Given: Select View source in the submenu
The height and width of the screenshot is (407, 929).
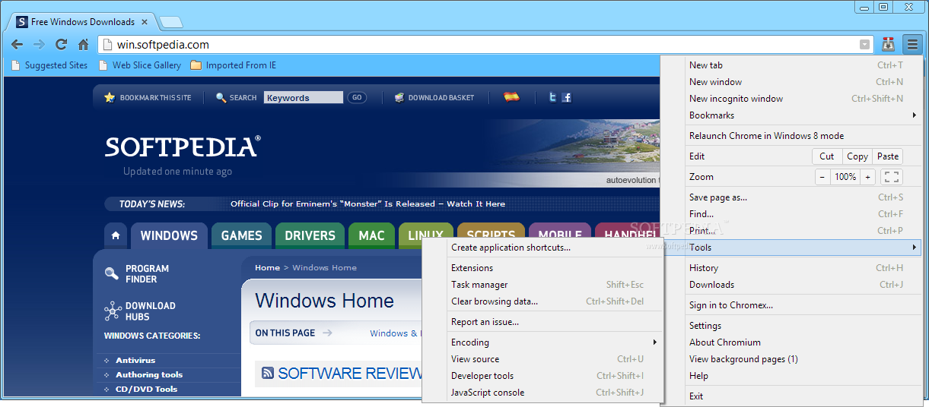Looking at the screenshot, I should [542, 359].
